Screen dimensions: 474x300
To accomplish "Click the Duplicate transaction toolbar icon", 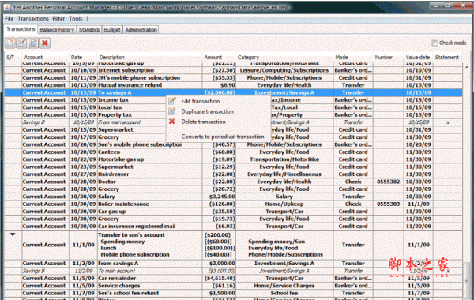I will coord(33,43).
